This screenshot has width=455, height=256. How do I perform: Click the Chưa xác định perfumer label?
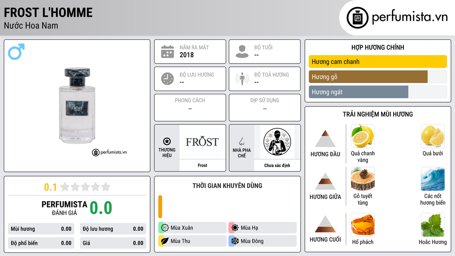coord(277,165)
